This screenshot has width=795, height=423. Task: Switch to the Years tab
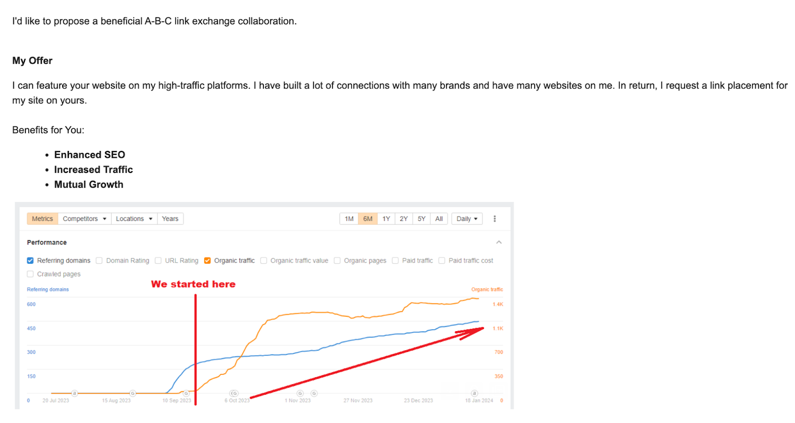[x=170, y=219]
